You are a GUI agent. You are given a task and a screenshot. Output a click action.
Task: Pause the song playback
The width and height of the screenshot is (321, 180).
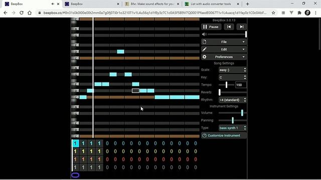(x=211, y=26)
